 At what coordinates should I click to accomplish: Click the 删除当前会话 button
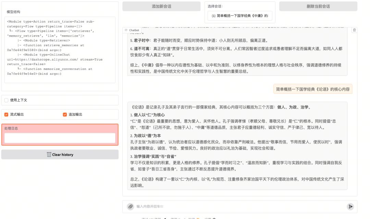318,6
